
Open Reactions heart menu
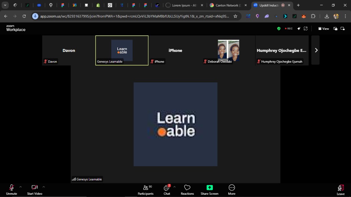(x=187, y=190)
